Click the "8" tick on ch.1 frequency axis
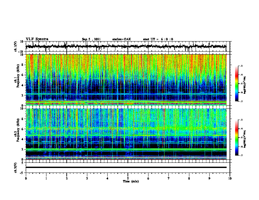The height and width of the screenshot is (200, 259). [x=23, y=65]
